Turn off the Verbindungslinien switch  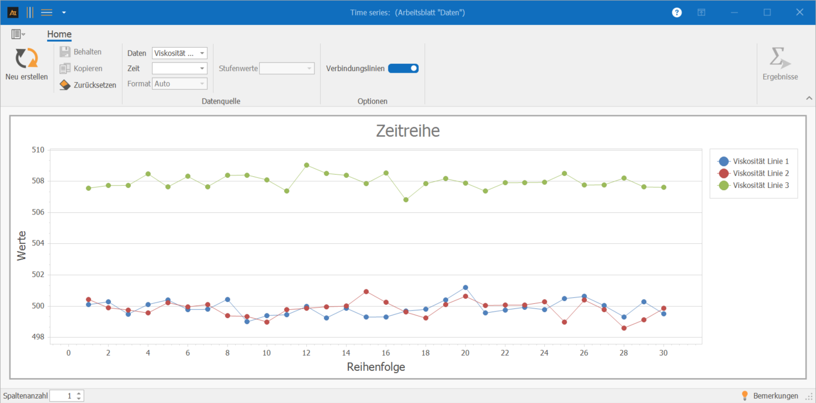[x=403, y=68]
